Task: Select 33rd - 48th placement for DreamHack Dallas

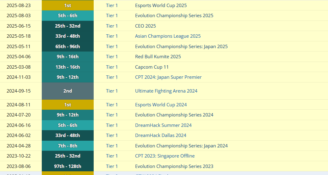Action: [x=68, y=135]
